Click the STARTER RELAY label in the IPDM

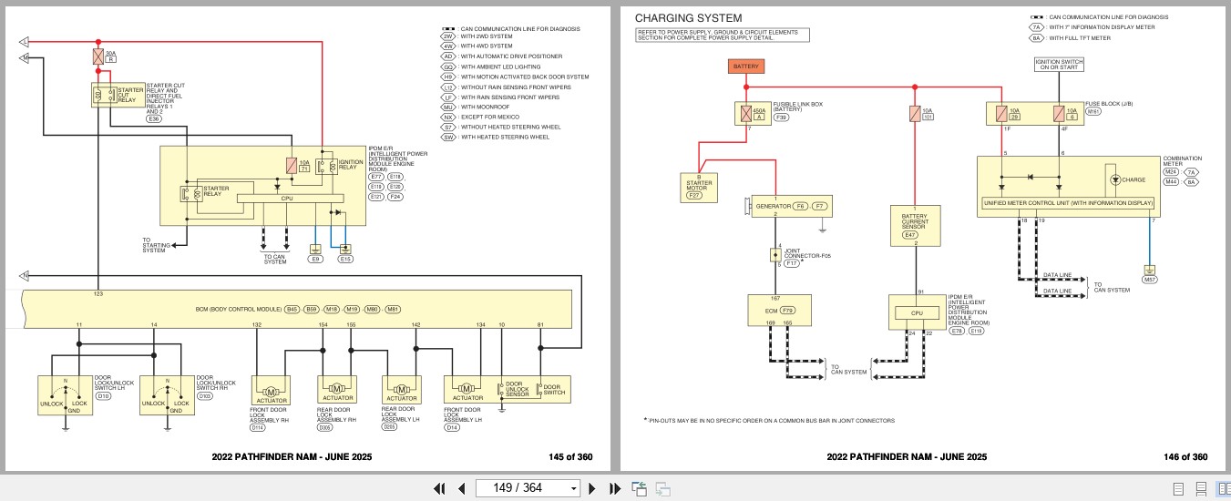[216, 190]
